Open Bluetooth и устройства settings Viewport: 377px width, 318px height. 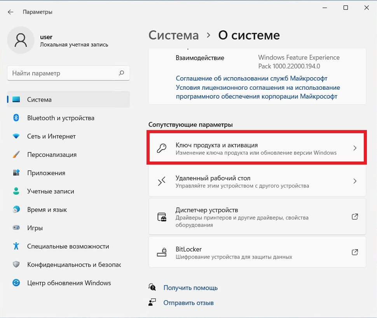pyautogui.click(x=68, y=118)
